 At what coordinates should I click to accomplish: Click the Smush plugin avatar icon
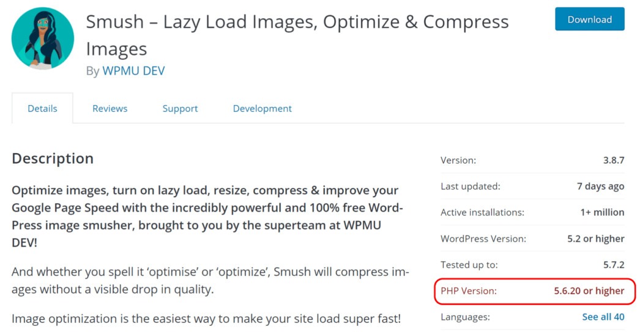coord(43,38)
